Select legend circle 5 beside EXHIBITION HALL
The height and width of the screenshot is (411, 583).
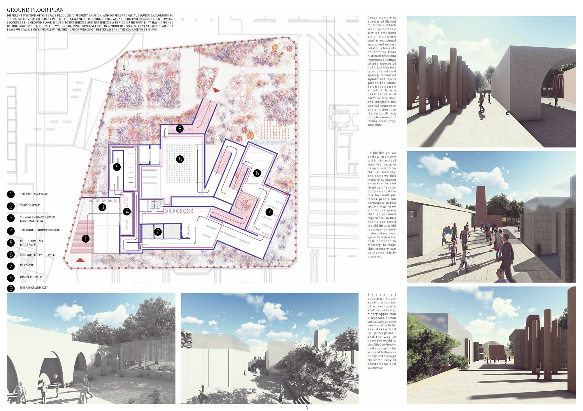(x=11, y=243)
